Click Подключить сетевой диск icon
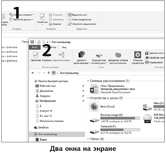The width and height of the screenshot is (166, 153). [x=99, y=55]
